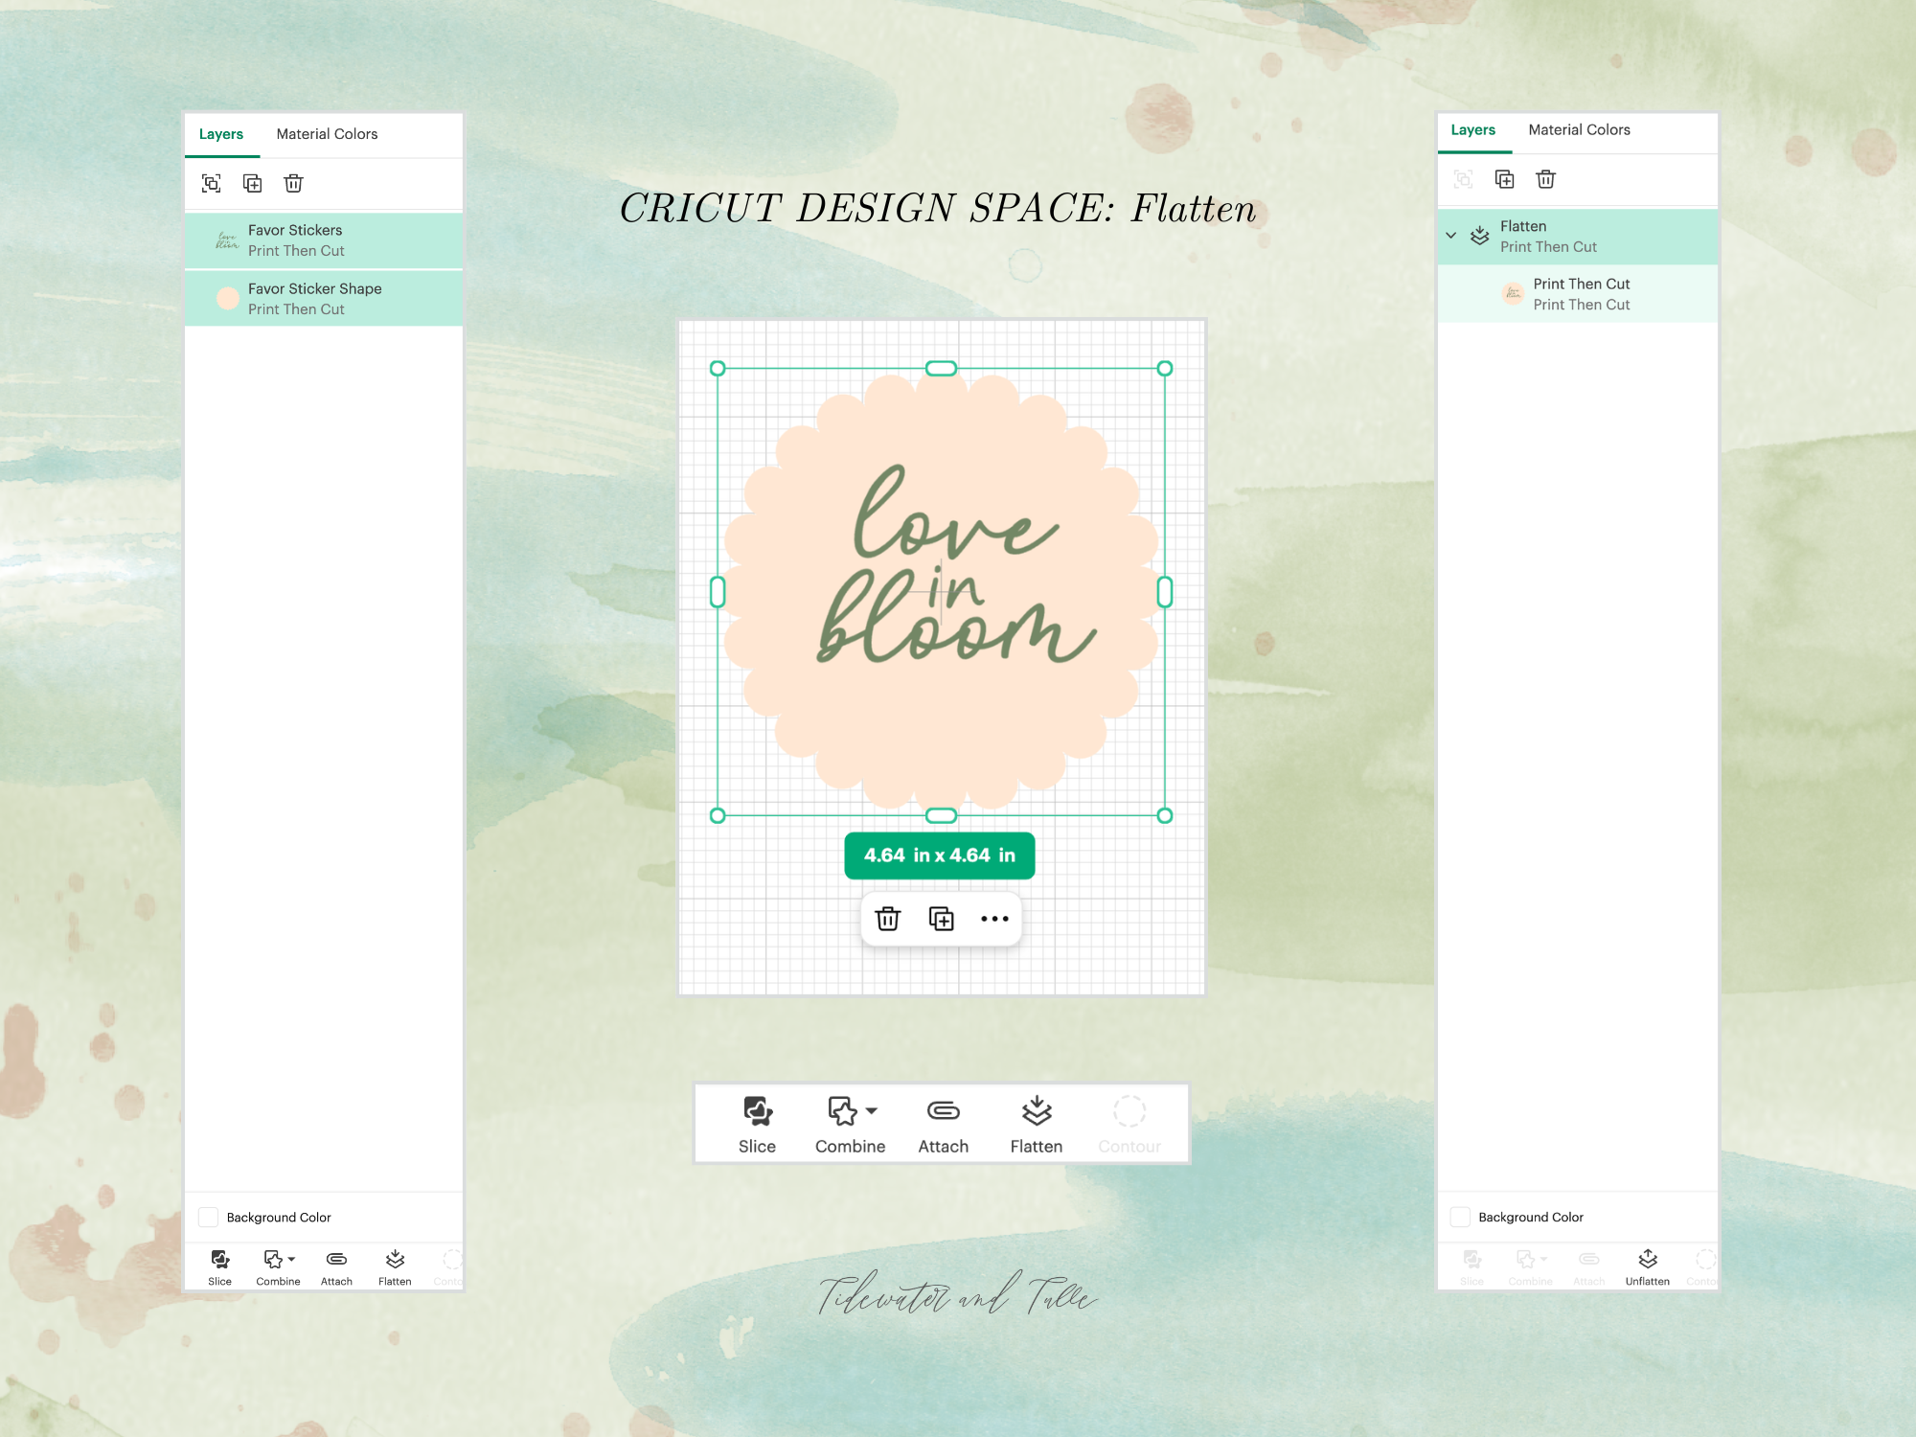Click Combine in right panel footer
Screen dimensions: 1916x1437
pyautogui.click(x=1531, y=1267)
